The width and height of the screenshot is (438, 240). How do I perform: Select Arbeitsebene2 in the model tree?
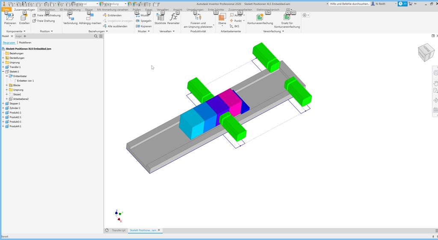coord(21,99)
